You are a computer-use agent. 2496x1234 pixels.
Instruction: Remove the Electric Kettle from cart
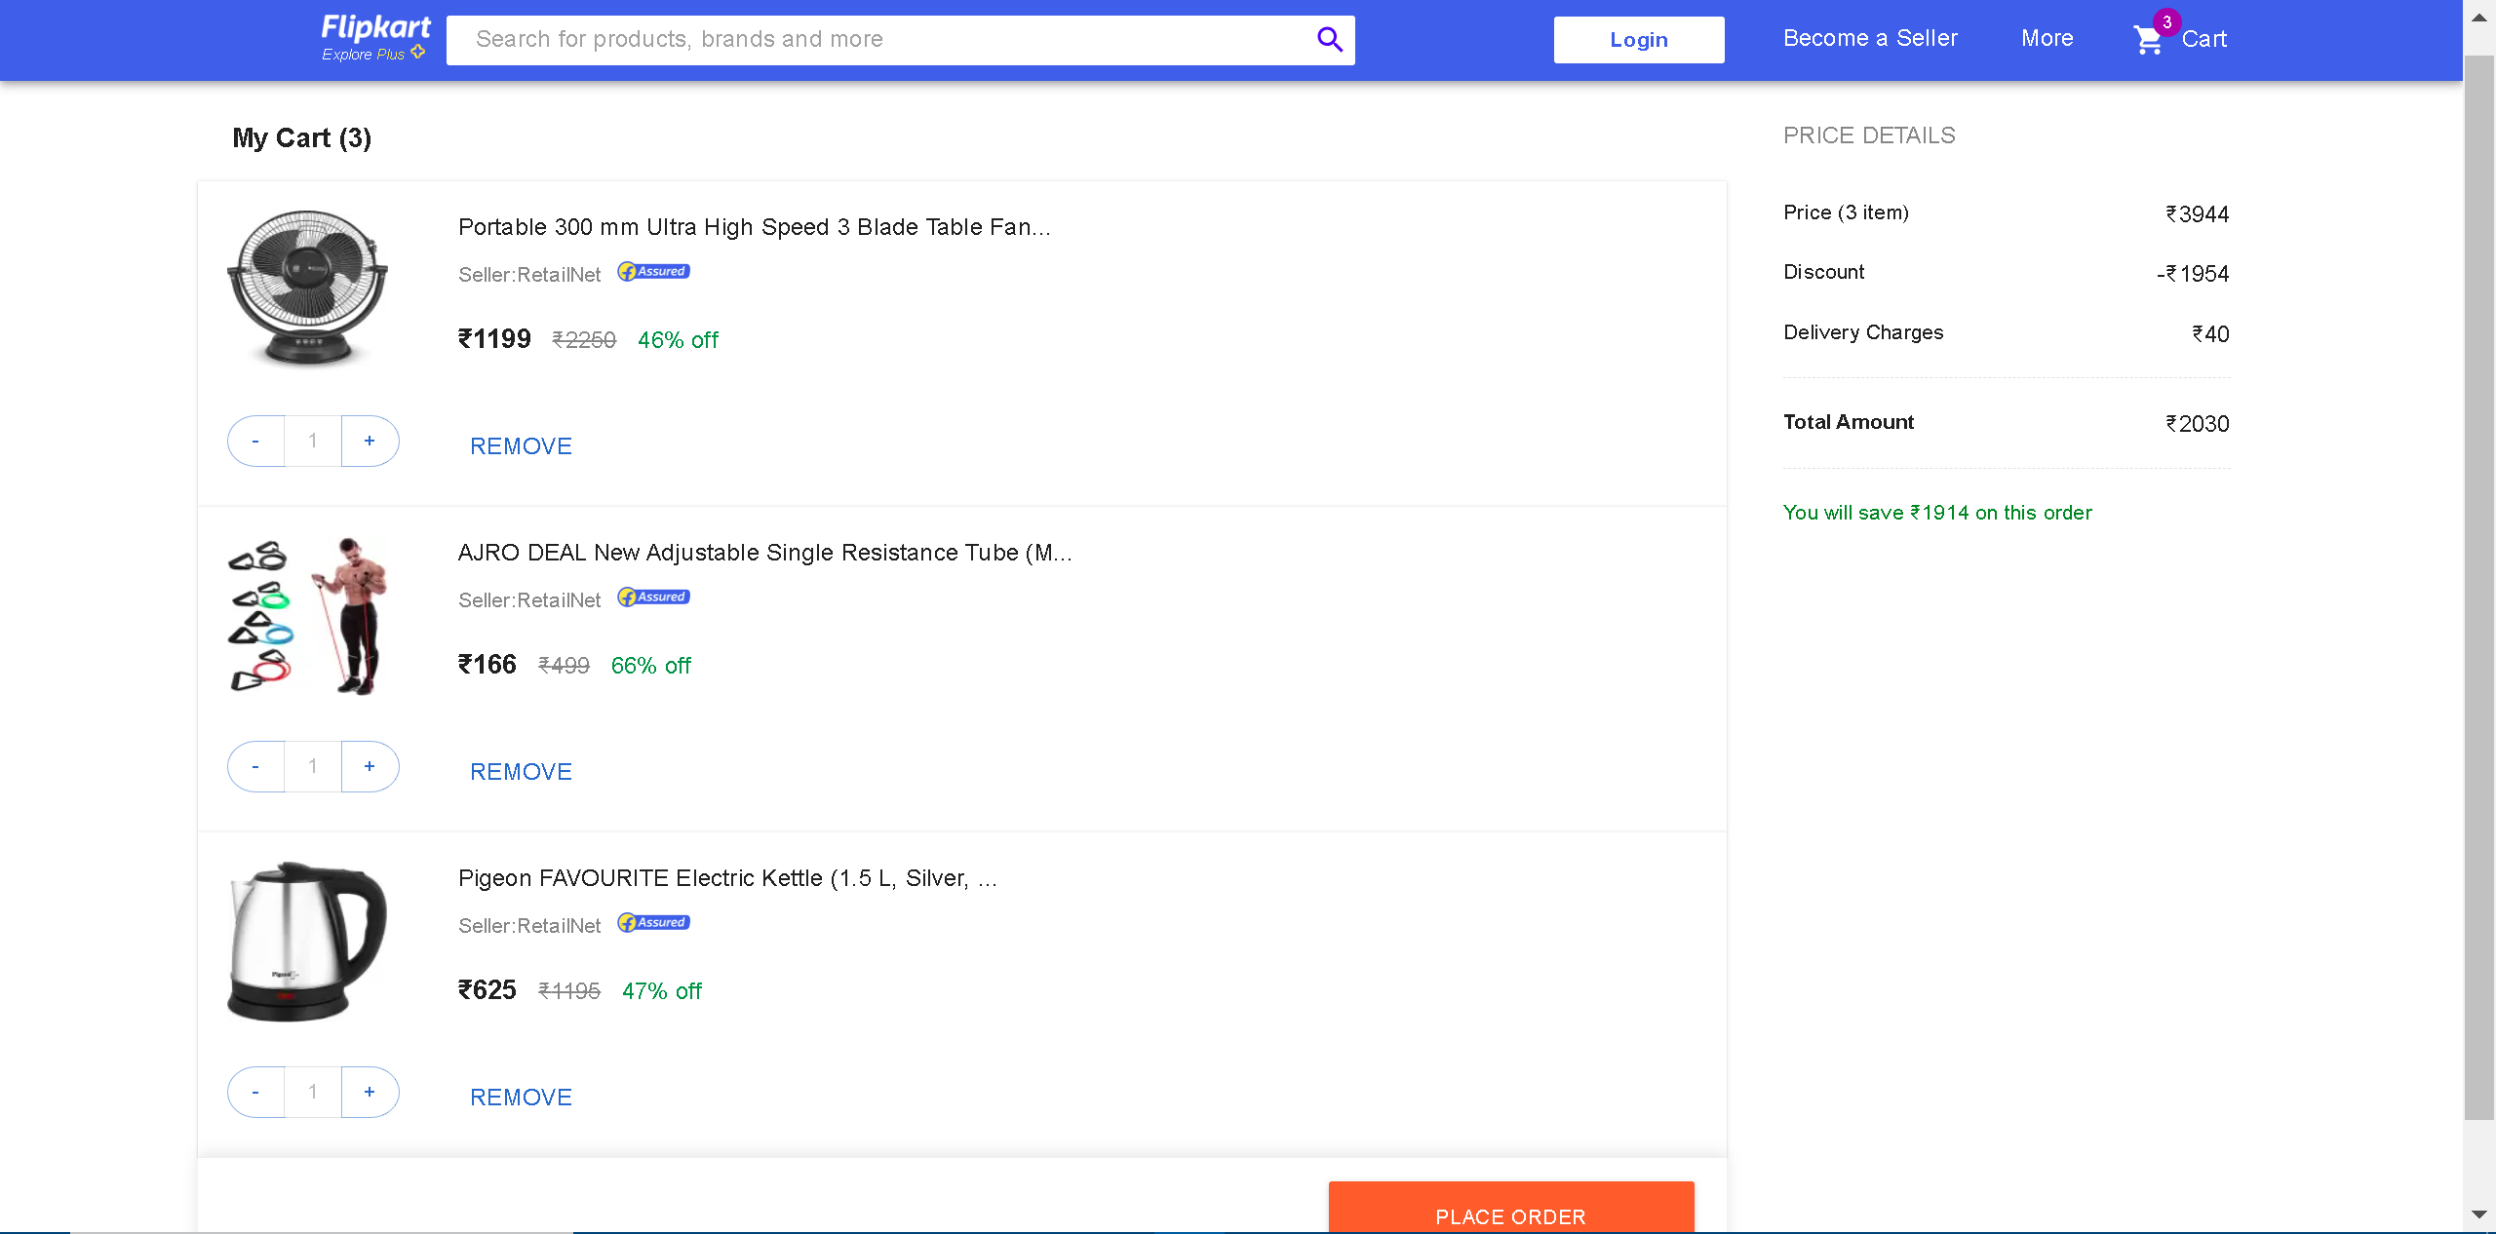coord(521,1098)
